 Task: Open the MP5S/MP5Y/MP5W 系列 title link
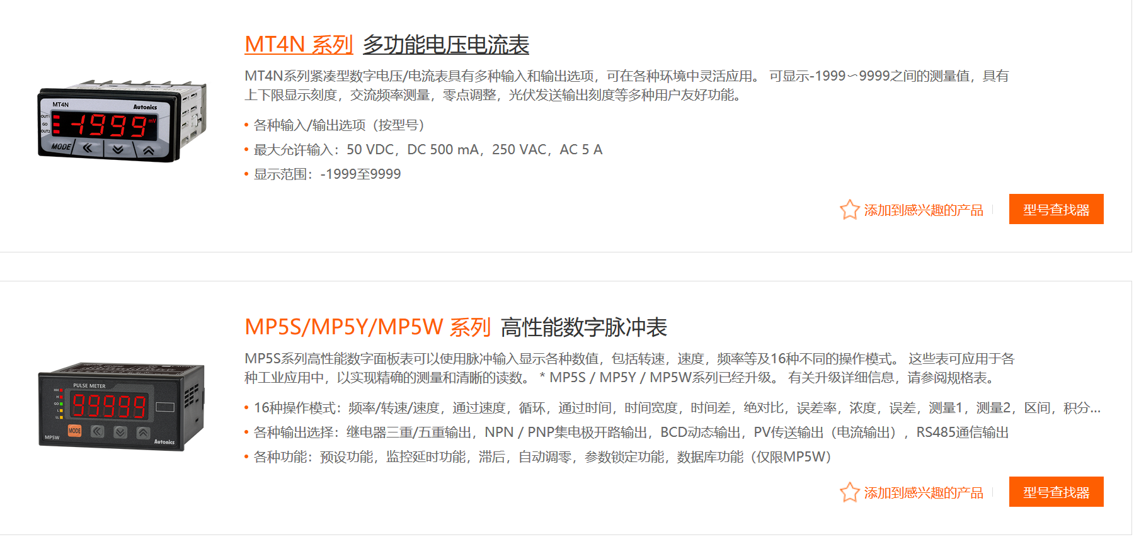click(367, 327)
